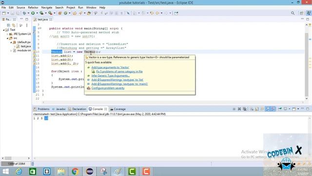Click Configure problem severity link
Viewport: 312px width, 176px height.
(108, 88)
